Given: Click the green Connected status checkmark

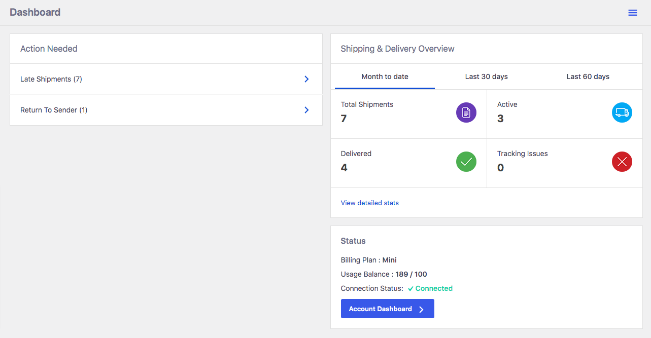Looking at the screenshot, I should (x=411, y=288).
